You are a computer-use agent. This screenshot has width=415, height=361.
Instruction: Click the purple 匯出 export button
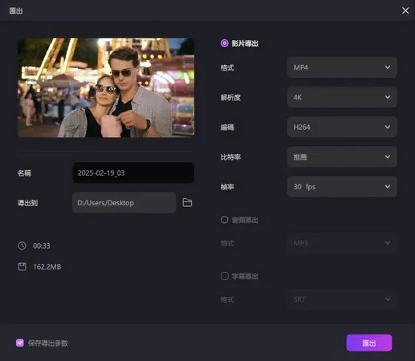[x=369, y=343]
